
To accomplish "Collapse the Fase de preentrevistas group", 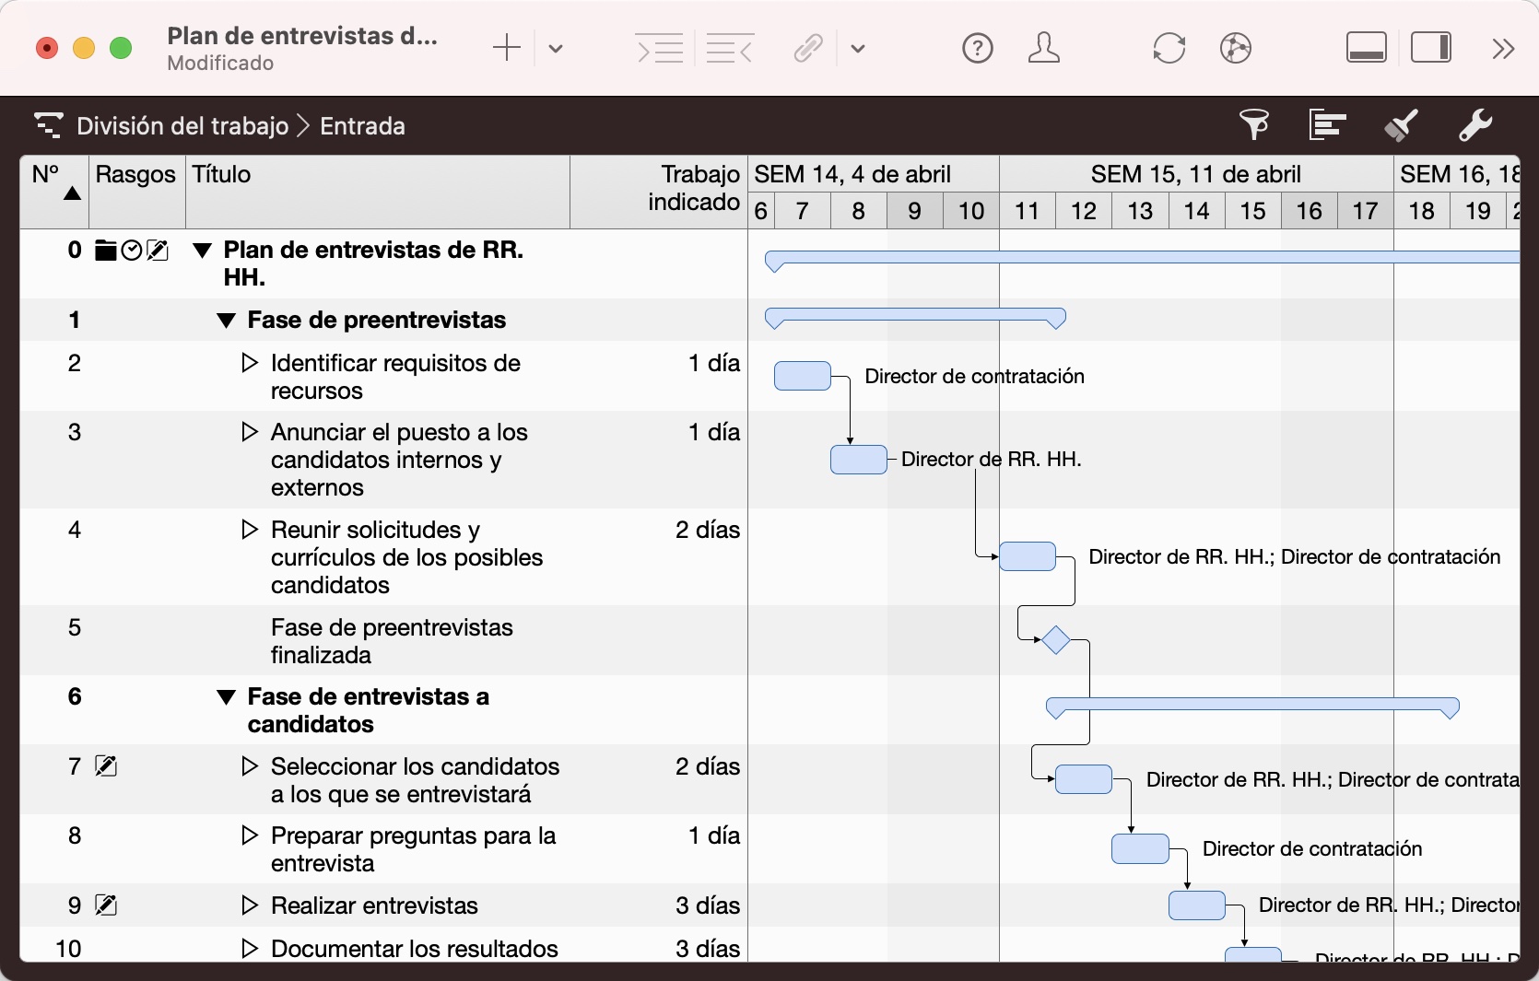I will [226, 321].
